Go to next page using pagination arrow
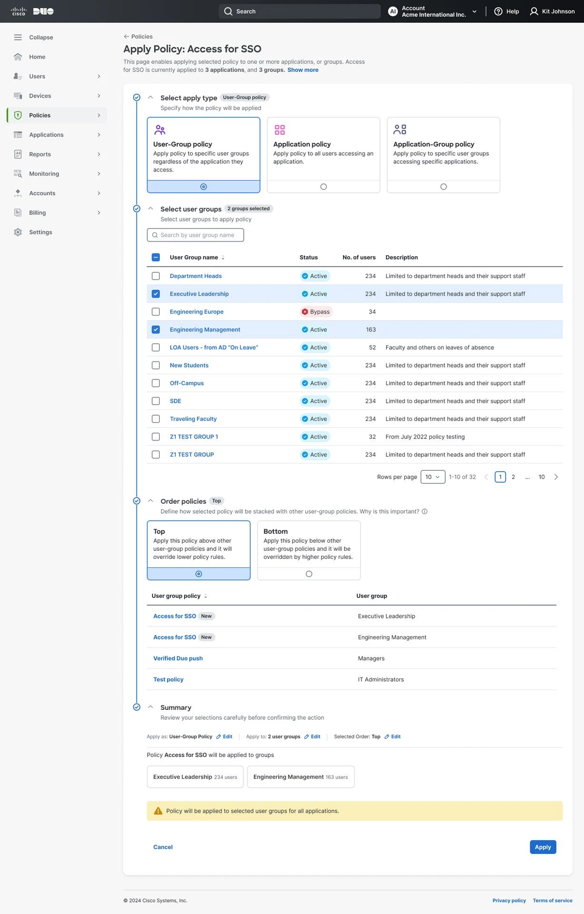This screenshot has height=914, width=584. pyautogui.click(x=556, y=477)
